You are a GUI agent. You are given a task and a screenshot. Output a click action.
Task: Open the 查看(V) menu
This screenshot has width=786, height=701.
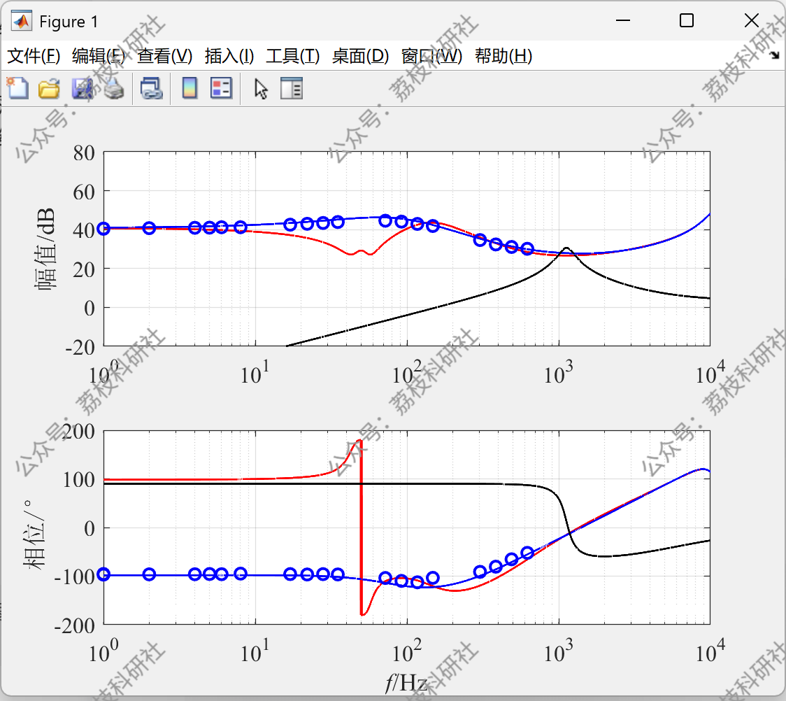165,56
